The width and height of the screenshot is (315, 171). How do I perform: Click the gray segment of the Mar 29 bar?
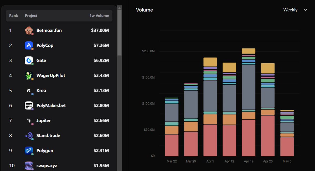pos(191,104)
